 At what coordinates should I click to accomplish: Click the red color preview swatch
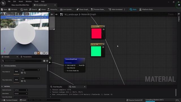coord(96,33)
